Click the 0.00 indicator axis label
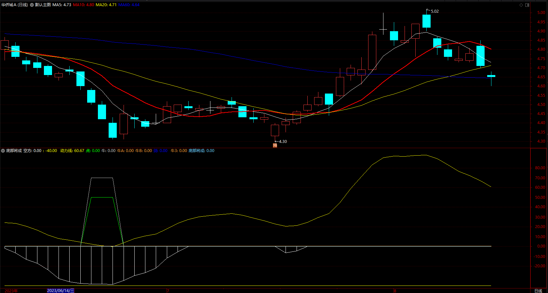Screen dimensions: 548x293 541,246
